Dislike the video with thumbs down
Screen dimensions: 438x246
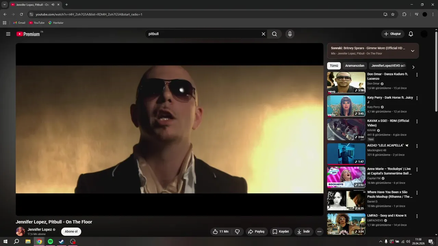tap(237, 232)
